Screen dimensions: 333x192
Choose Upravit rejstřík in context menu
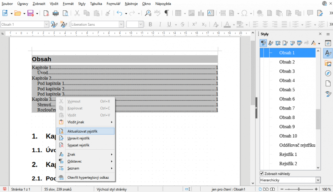[x=86, y=138]
